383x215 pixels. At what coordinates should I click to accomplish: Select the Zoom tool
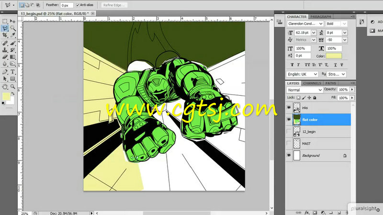tap(13, 86)
